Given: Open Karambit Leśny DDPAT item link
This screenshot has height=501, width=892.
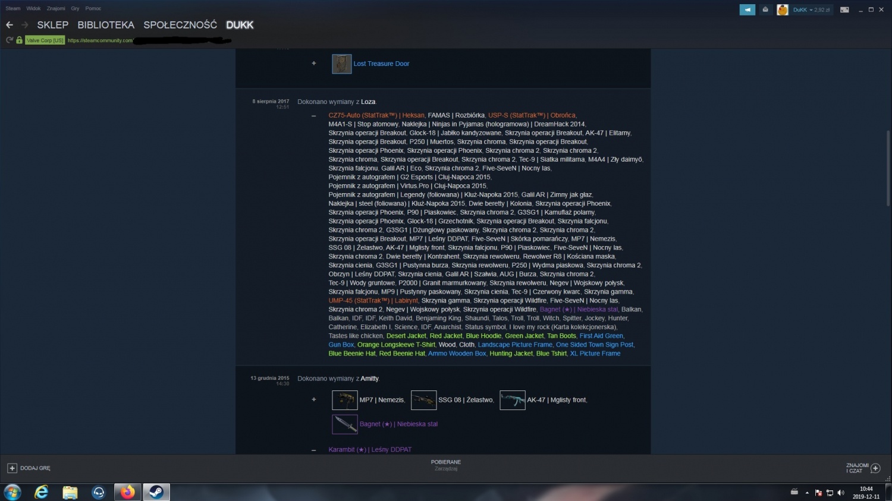Looking at the screenshot, I should (x=370, y=450).
